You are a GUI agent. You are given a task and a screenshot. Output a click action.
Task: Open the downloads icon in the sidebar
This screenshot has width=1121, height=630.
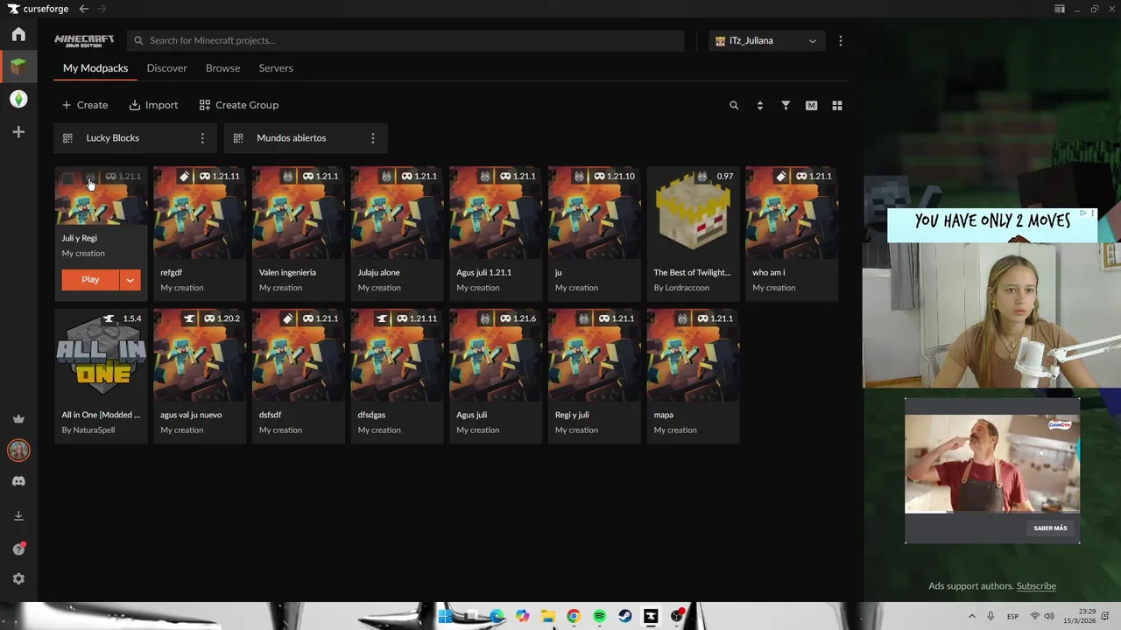(18, 516)
